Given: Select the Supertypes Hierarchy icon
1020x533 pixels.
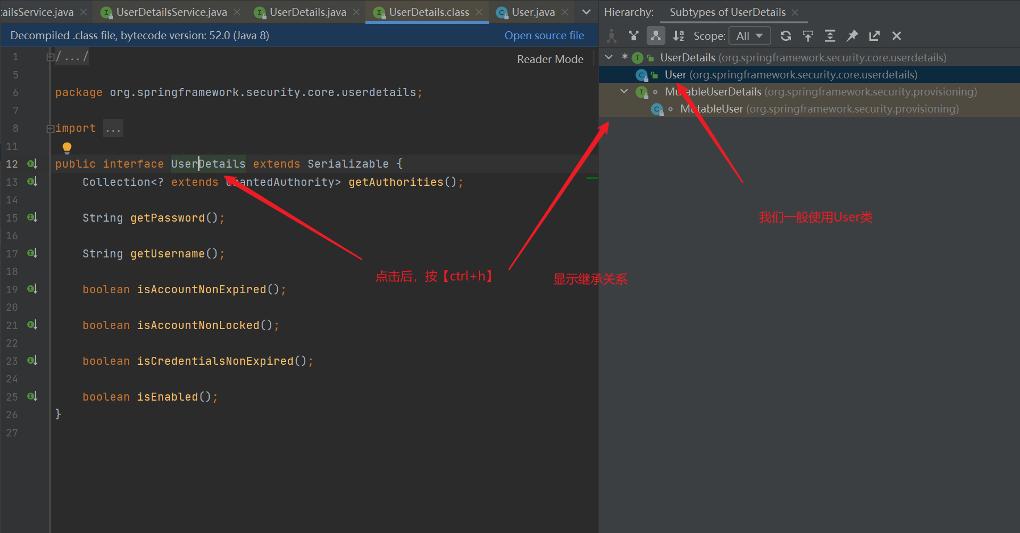Looking at the screenshot, I should click(x=634, y=35).
